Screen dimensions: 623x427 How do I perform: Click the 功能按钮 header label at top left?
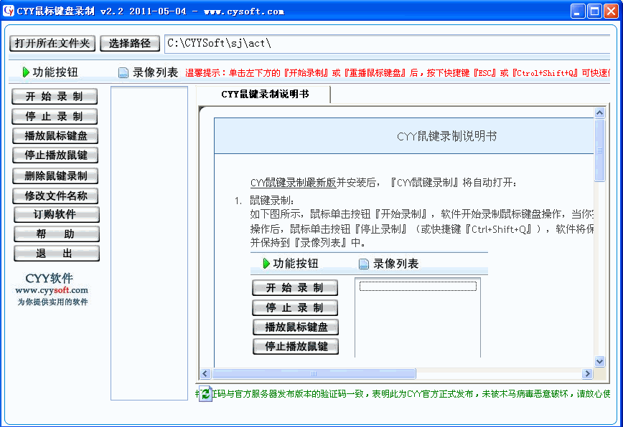pyautogui.click(x=55, y=72)
